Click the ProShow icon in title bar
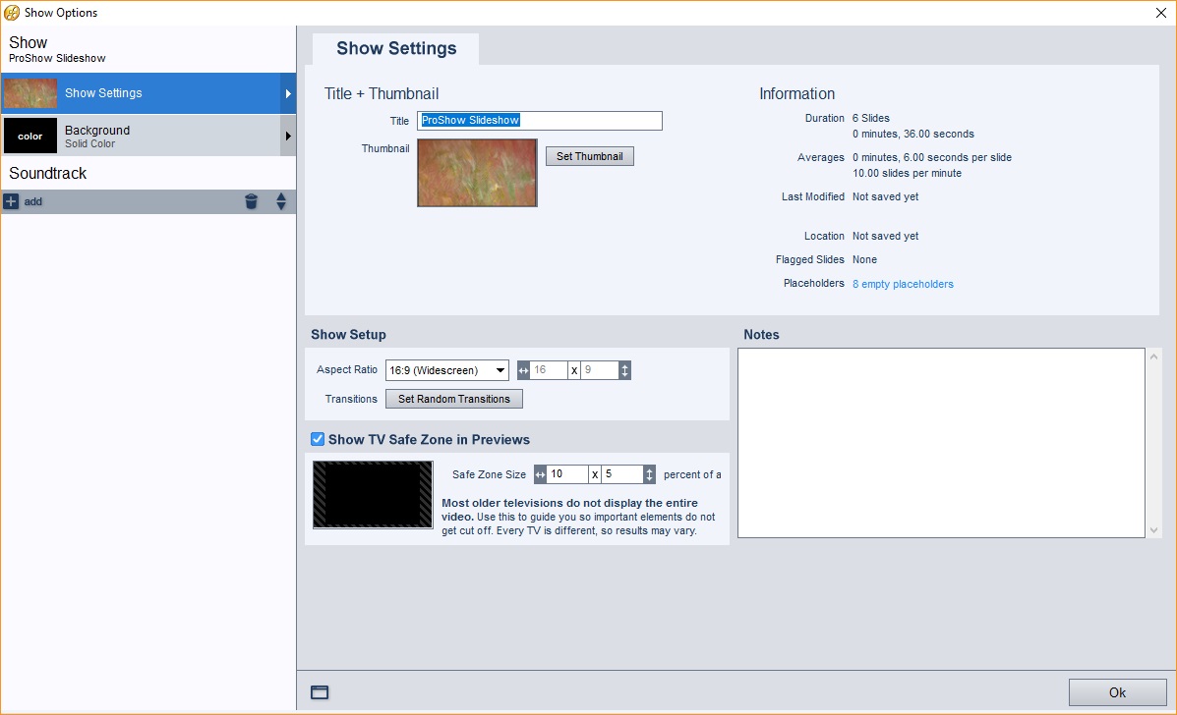This screenshot has height=715, width=1177. pyautogui.click(x=12, y=13)
